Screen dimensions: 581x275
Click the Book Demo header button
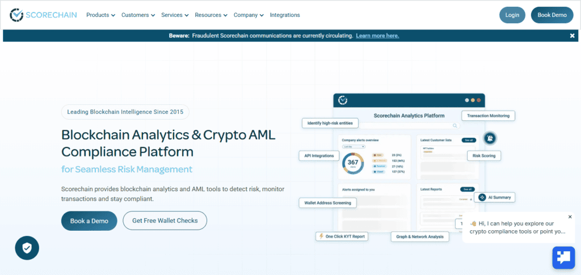552,15
